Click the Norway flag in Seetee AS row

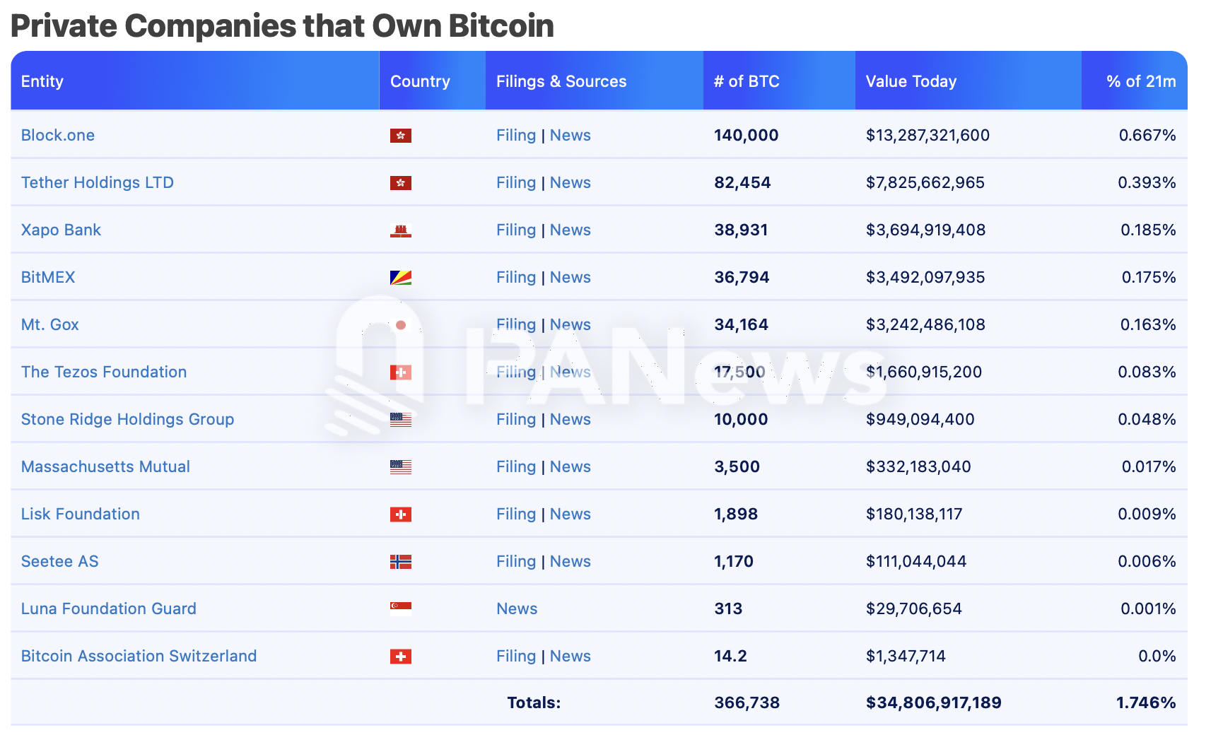tap(400, 562)
